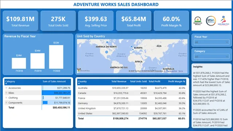The height and width of the screenshot is (131, 233).
Task: Click the $10,655,335.57 revenue value
Action: 120,88
